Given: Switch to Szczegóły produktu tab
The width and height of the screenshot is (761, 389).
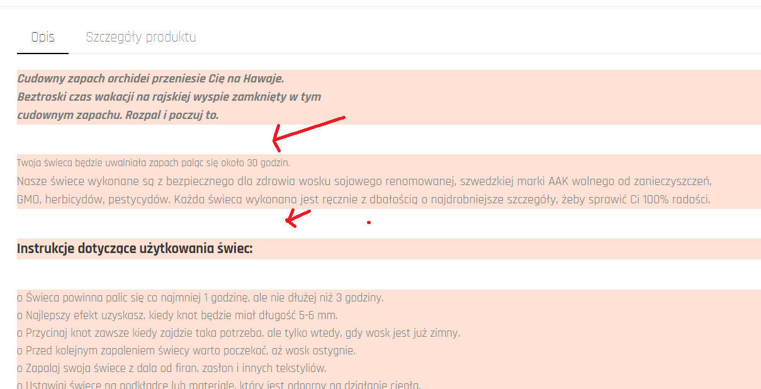Looking at the screenshot, I should pyautogui.click(x=141, y=37).
